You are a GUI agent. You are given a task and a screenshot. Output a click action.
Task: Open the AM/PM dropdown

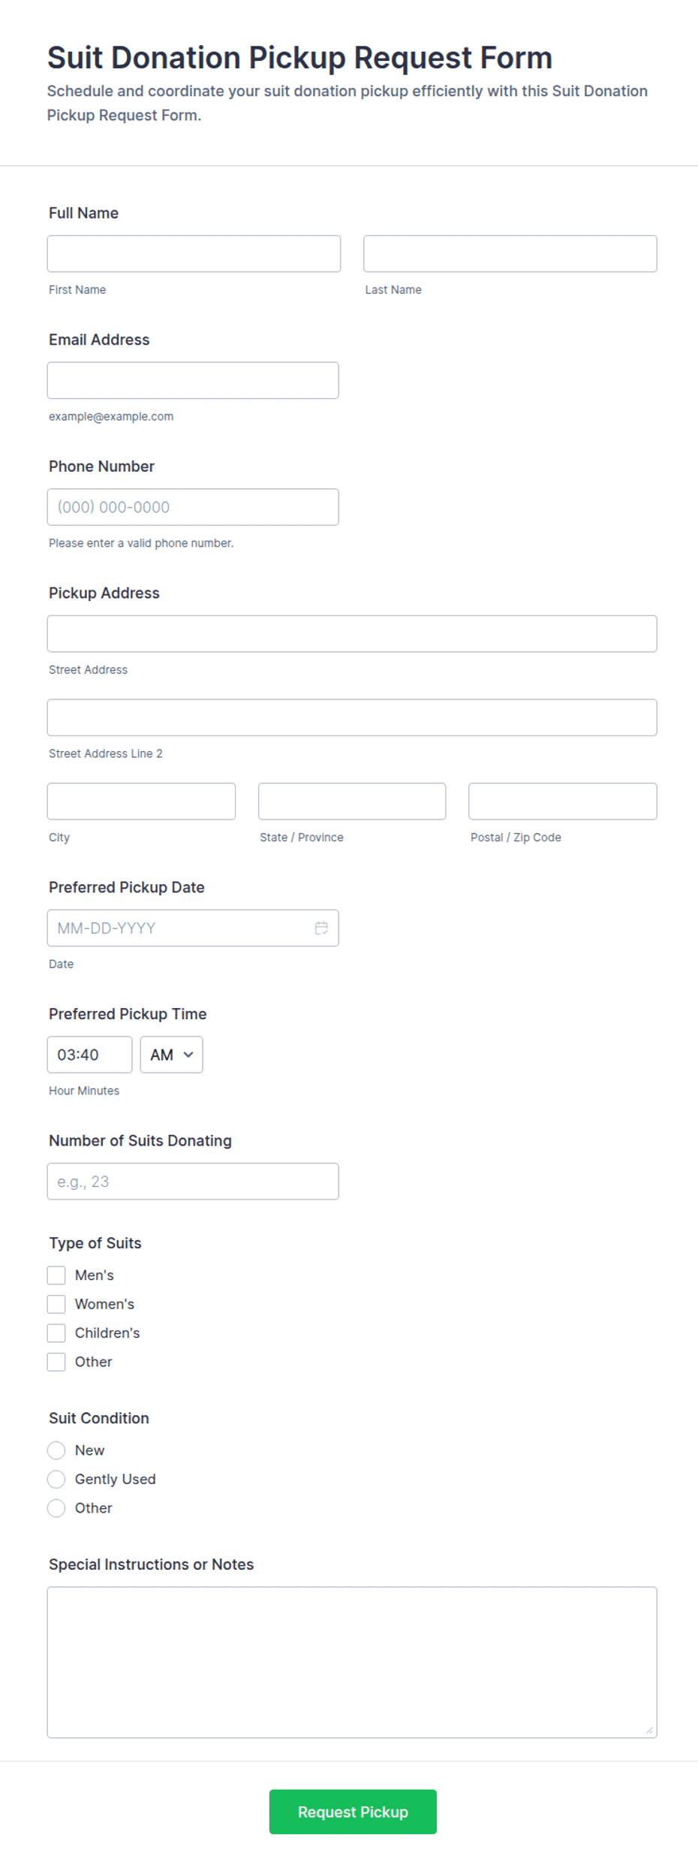pyautogui.click(x=171, y=1055)
